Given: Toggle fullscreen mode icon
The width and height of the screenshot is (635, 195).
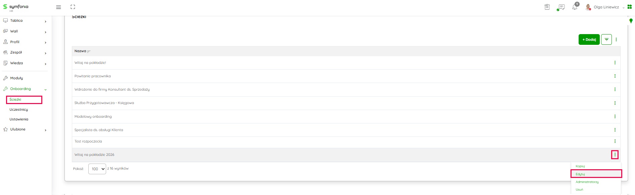Looking at the screenshot, I should pyautogui.click(x=73, y=7).
